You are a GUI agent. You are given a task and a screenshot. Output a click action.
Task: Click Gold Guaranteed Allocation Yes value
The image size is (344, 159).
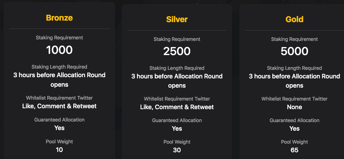[x=295, y=129]
